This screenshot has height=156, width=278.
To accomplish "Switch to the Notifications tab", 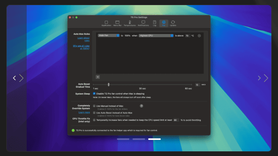I will click(143, 24).
